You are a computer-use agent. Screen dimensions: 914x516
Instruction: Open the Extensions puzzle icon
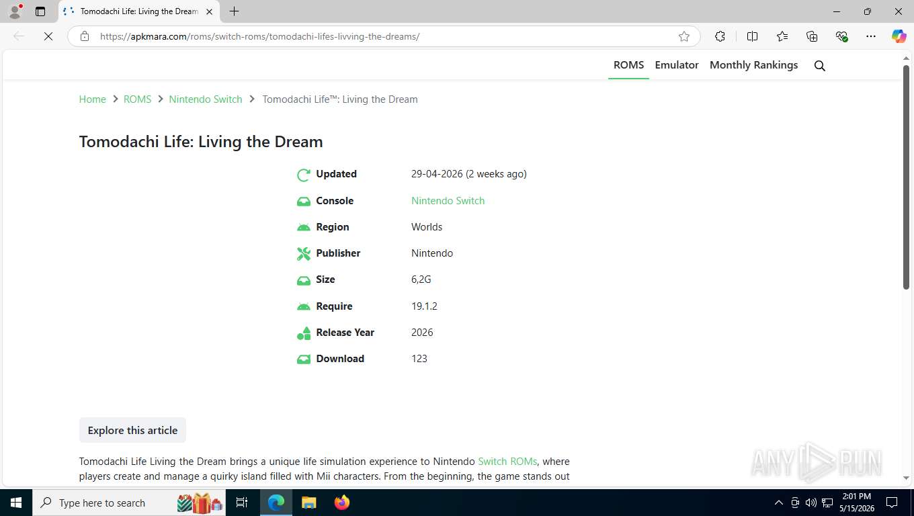pos(720,36)
